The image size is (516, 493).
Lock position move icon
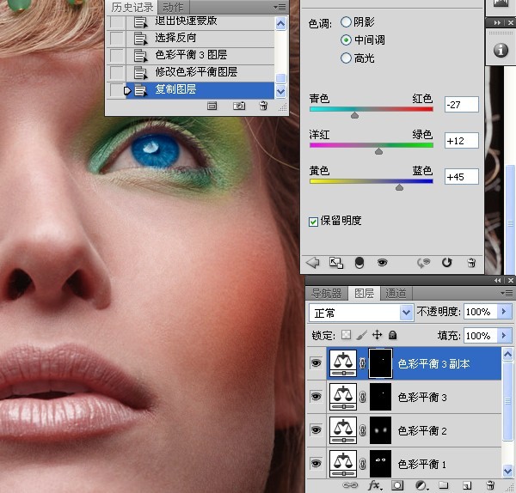tap(378, 335)
